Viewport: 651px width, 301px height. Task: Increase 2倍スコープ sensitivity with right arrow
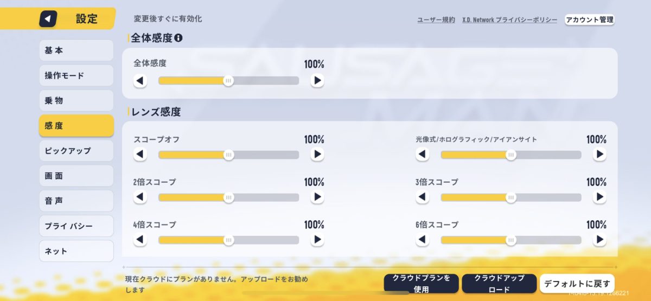click(x=317, y=197)
